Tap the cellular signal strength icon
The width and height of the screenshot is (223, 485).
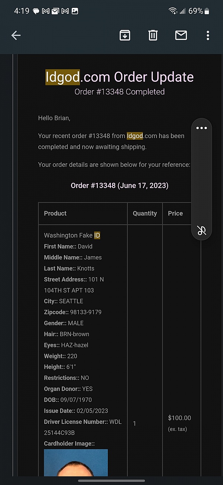coord(182,11)
